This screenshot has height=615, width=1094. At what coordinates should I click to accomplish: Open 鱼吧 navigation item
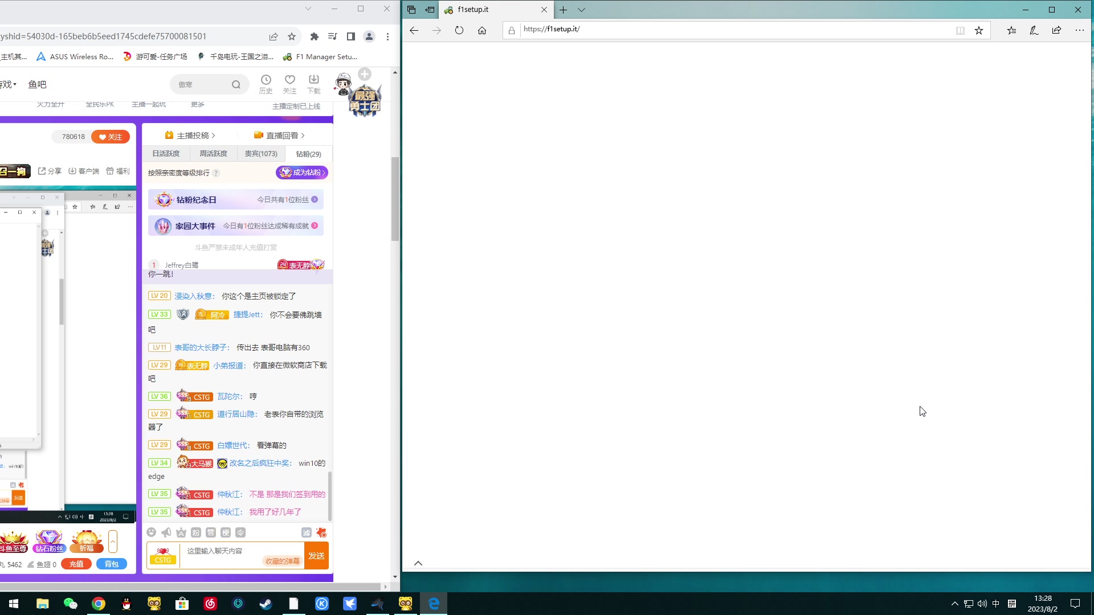38,84
